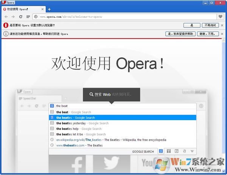Go forward to the next page
This screenshot has height=175, width=227.
click(x=13, y=17)
